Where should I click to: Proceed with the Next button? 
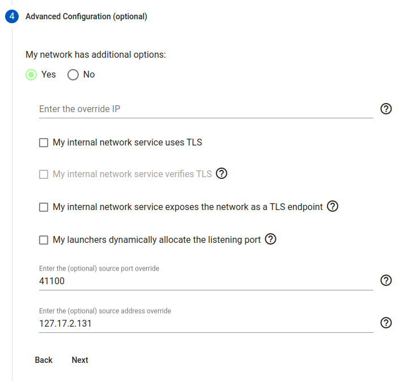[x=80, y=360]
